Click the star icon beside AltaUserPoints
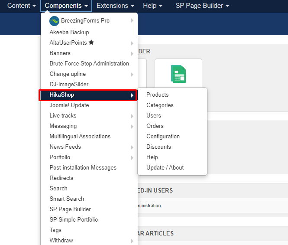 (91, 42)
